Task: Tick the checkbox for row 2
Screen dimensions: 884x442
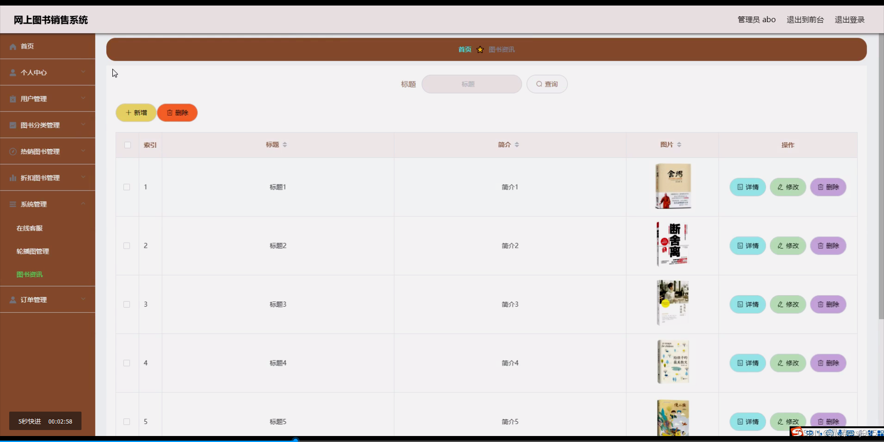Action: point(127,246)
